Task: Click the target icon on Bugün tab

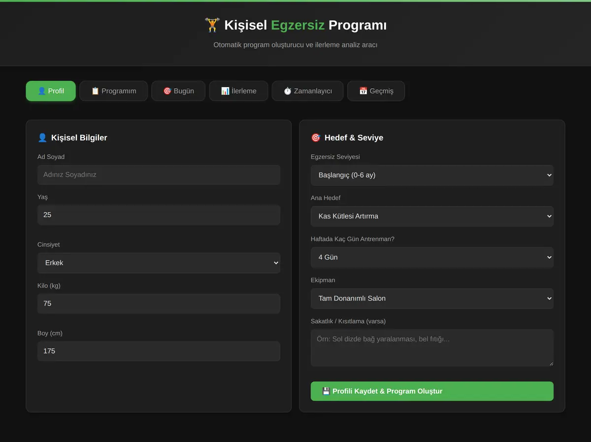Action: pyautogui.click(x=167, y=91)
